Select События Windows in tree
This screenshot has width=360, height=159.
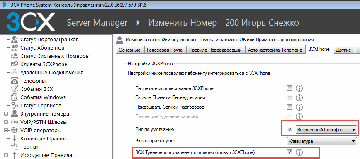click(x=43, y=97)
